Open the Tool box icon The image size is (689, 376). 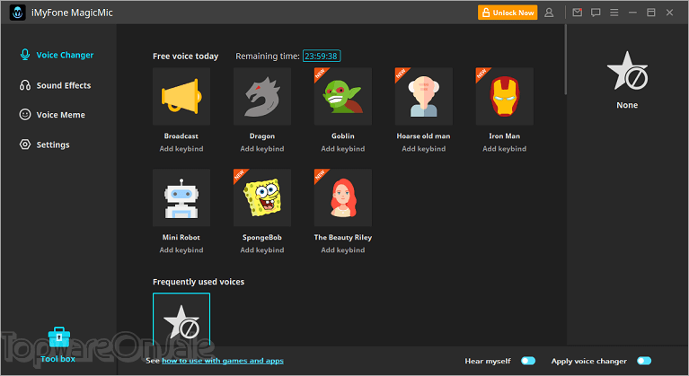(x=59, y=337)
